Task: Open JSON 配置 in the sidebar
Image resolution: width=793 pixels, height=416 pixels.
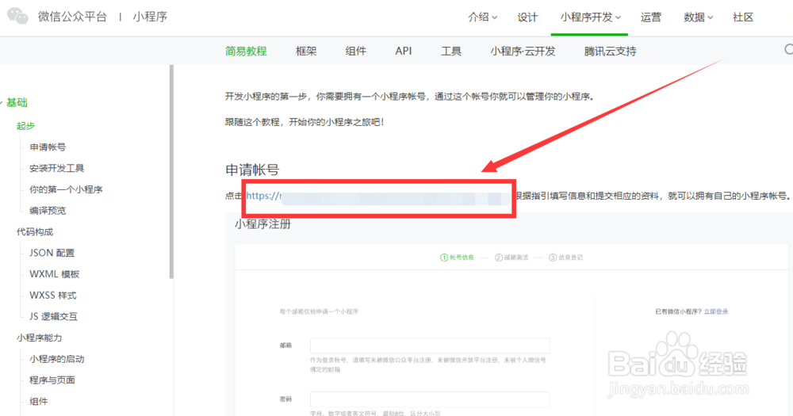Action: (52, 253)
